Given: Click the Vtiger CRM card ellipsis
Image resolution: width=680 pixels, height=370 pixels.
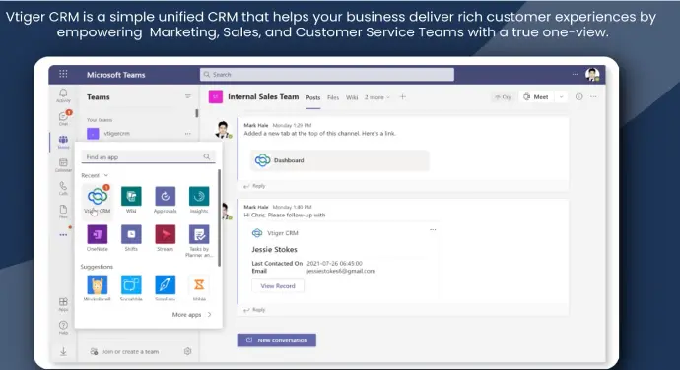Looking at the screenshot, I should coord(433,230).
